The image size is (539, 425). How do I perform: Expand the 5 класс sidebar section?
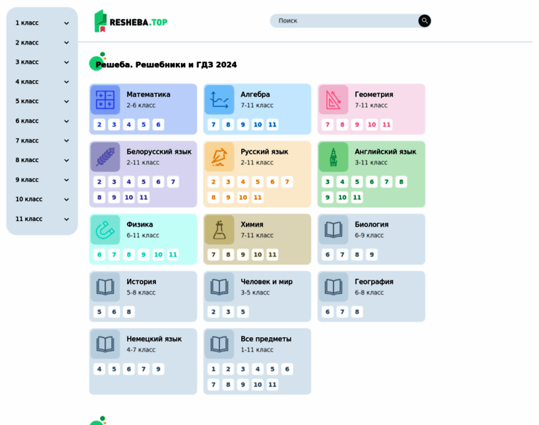pos(67,101)
